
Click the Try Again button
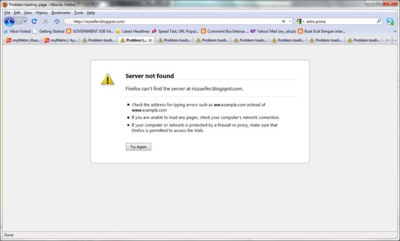click(x=138, y=146)
